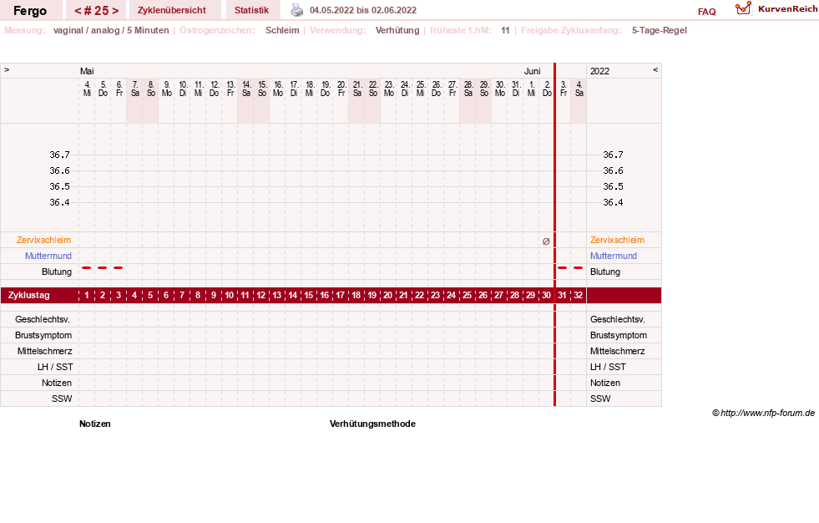This screenshot has height=523, width=819.
Task: Click the left SSW row label
Action: 62,399
